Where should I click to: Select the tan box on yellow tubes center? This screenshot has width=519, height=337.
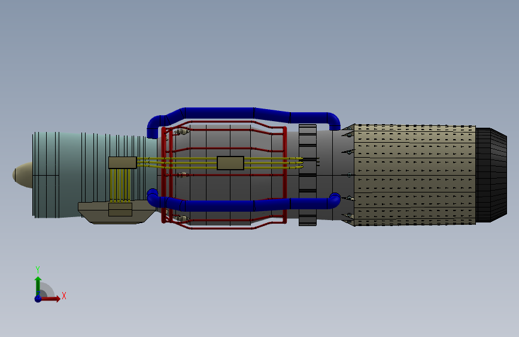[230, 163]
